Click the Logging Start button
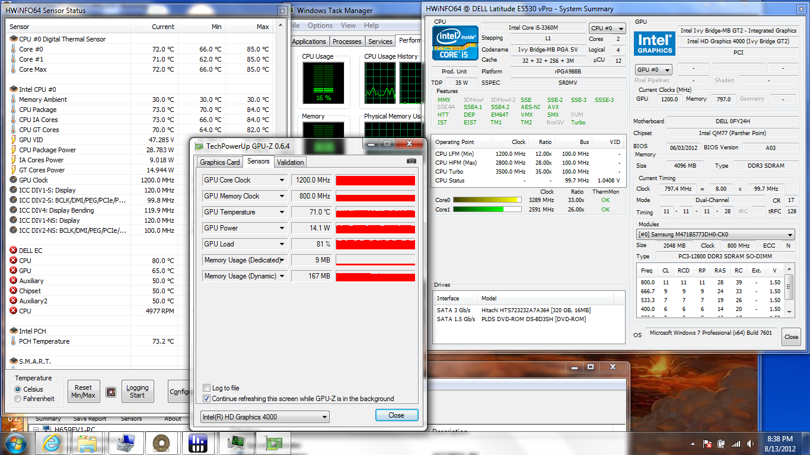This screenshot has width=810, height=455. point(138,391)
